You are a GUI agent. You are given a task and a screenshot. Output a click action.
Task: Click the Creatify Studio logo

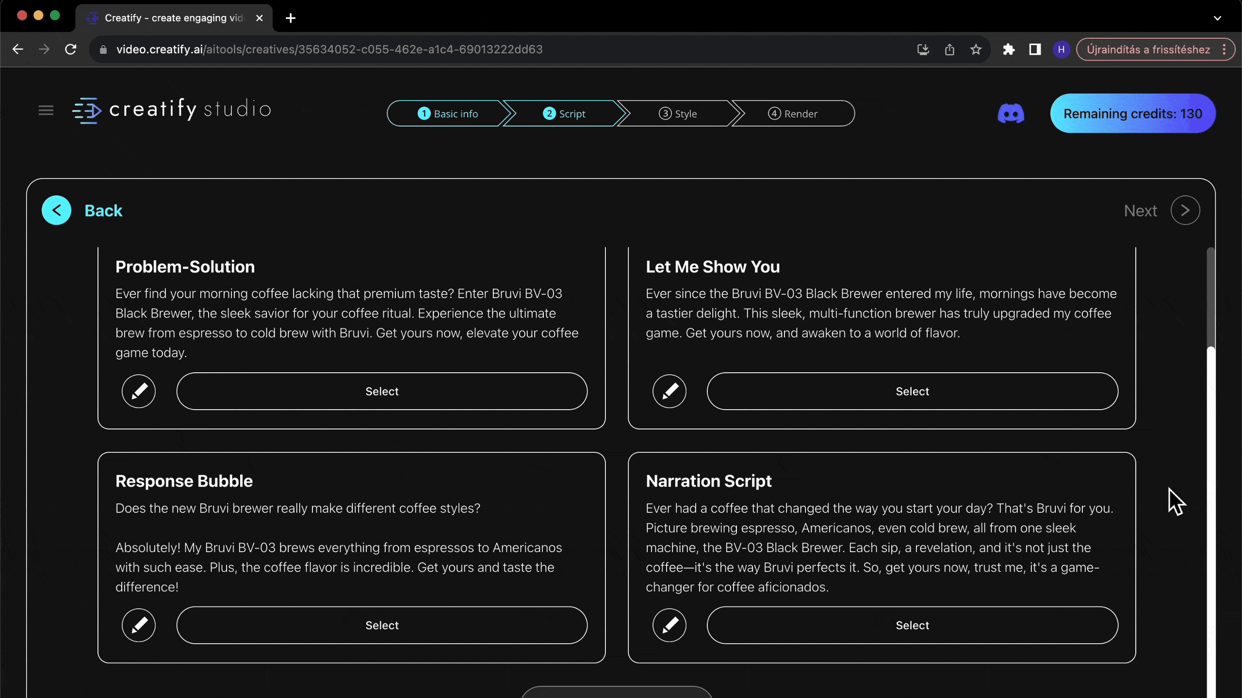click(x=172, y=110)
